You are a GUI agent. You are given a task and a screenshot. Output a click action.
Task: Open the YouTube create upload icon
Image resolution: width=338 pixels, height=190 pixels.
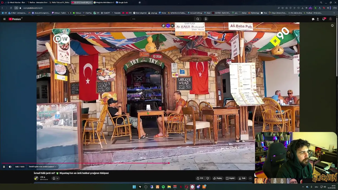click(318, 19)
